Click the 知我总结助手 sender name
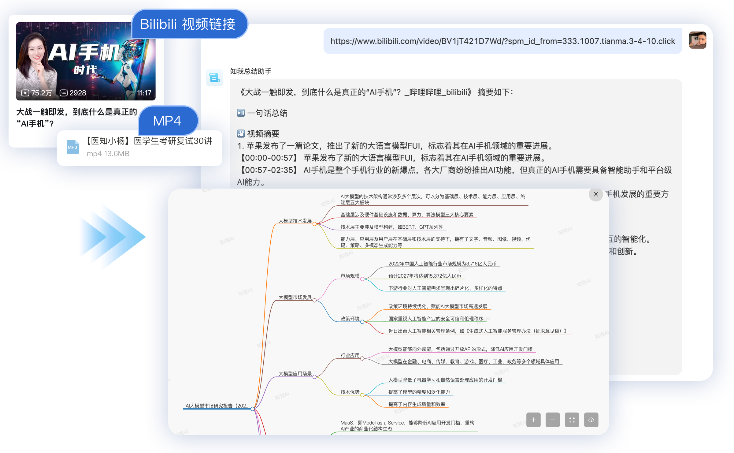Screen dimensions: 734x453 [x=250, y=71]
